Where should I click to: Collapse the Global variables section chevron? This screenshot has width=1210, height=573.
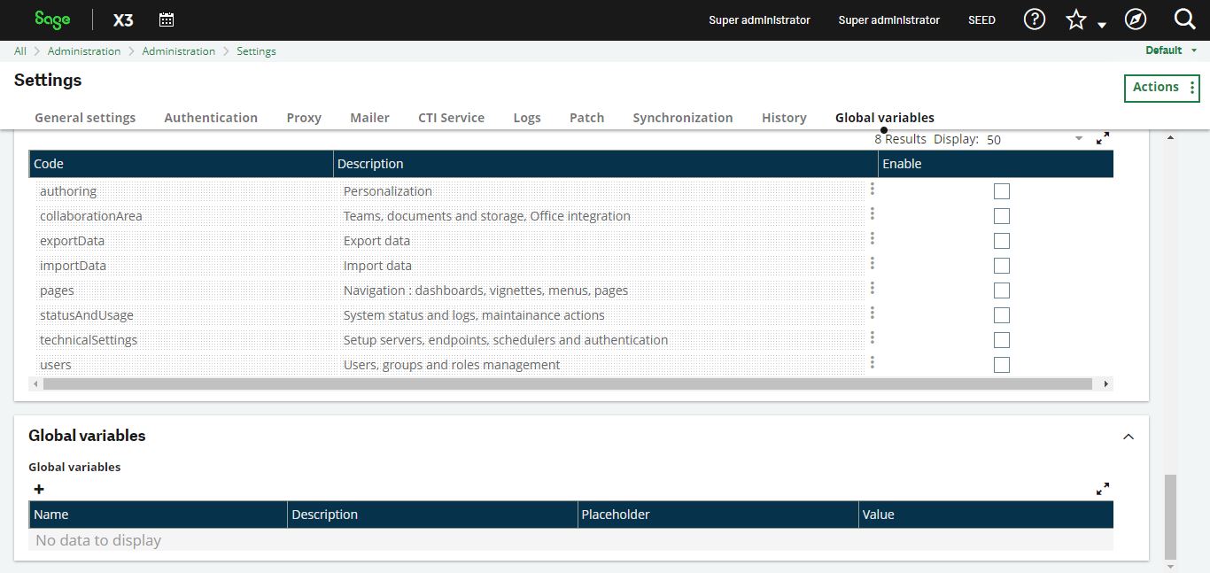coord(1128,436)
